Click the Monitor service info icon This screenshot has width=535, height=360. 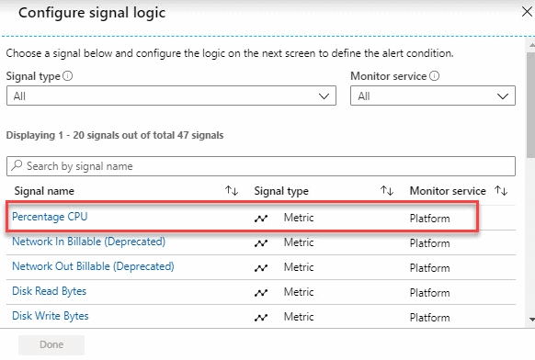[x=434, y=75]
